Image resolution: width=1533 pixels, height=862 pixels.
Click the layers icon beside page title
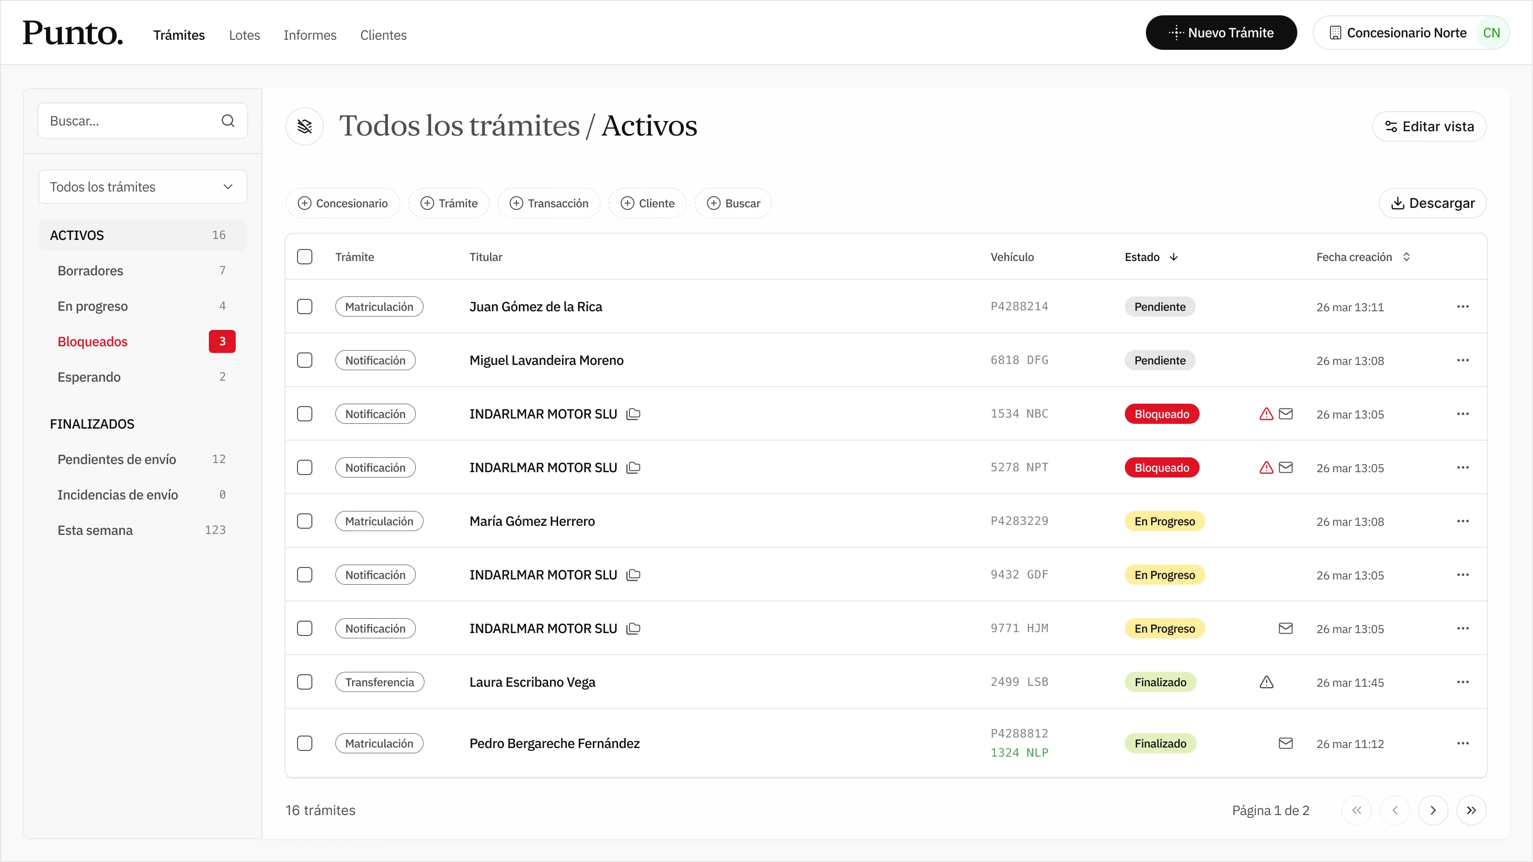click(x=305, y=126)
